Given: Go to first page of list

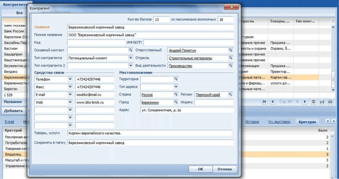Looking at the screenshot, I should point(265,101).
